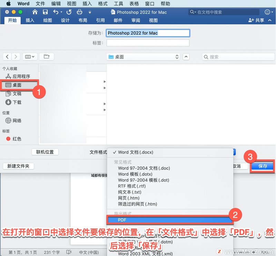276x256 pixels.
Task: Switch to the 插入 ribbon tab
Action: [30, 20]
